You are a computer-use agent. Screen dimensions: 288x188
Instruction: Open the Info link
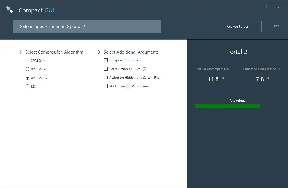[276, 26]
